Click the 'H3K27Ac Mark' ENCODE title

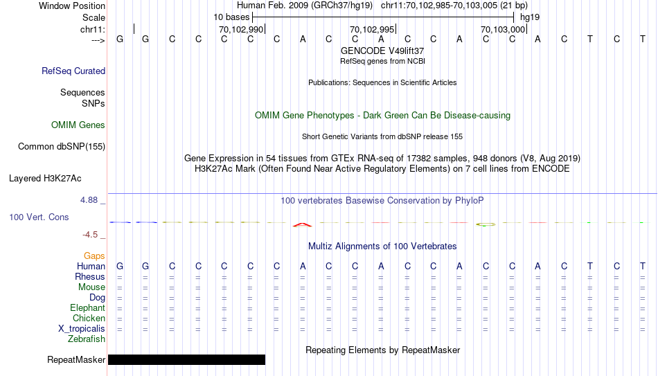point(382,169)
